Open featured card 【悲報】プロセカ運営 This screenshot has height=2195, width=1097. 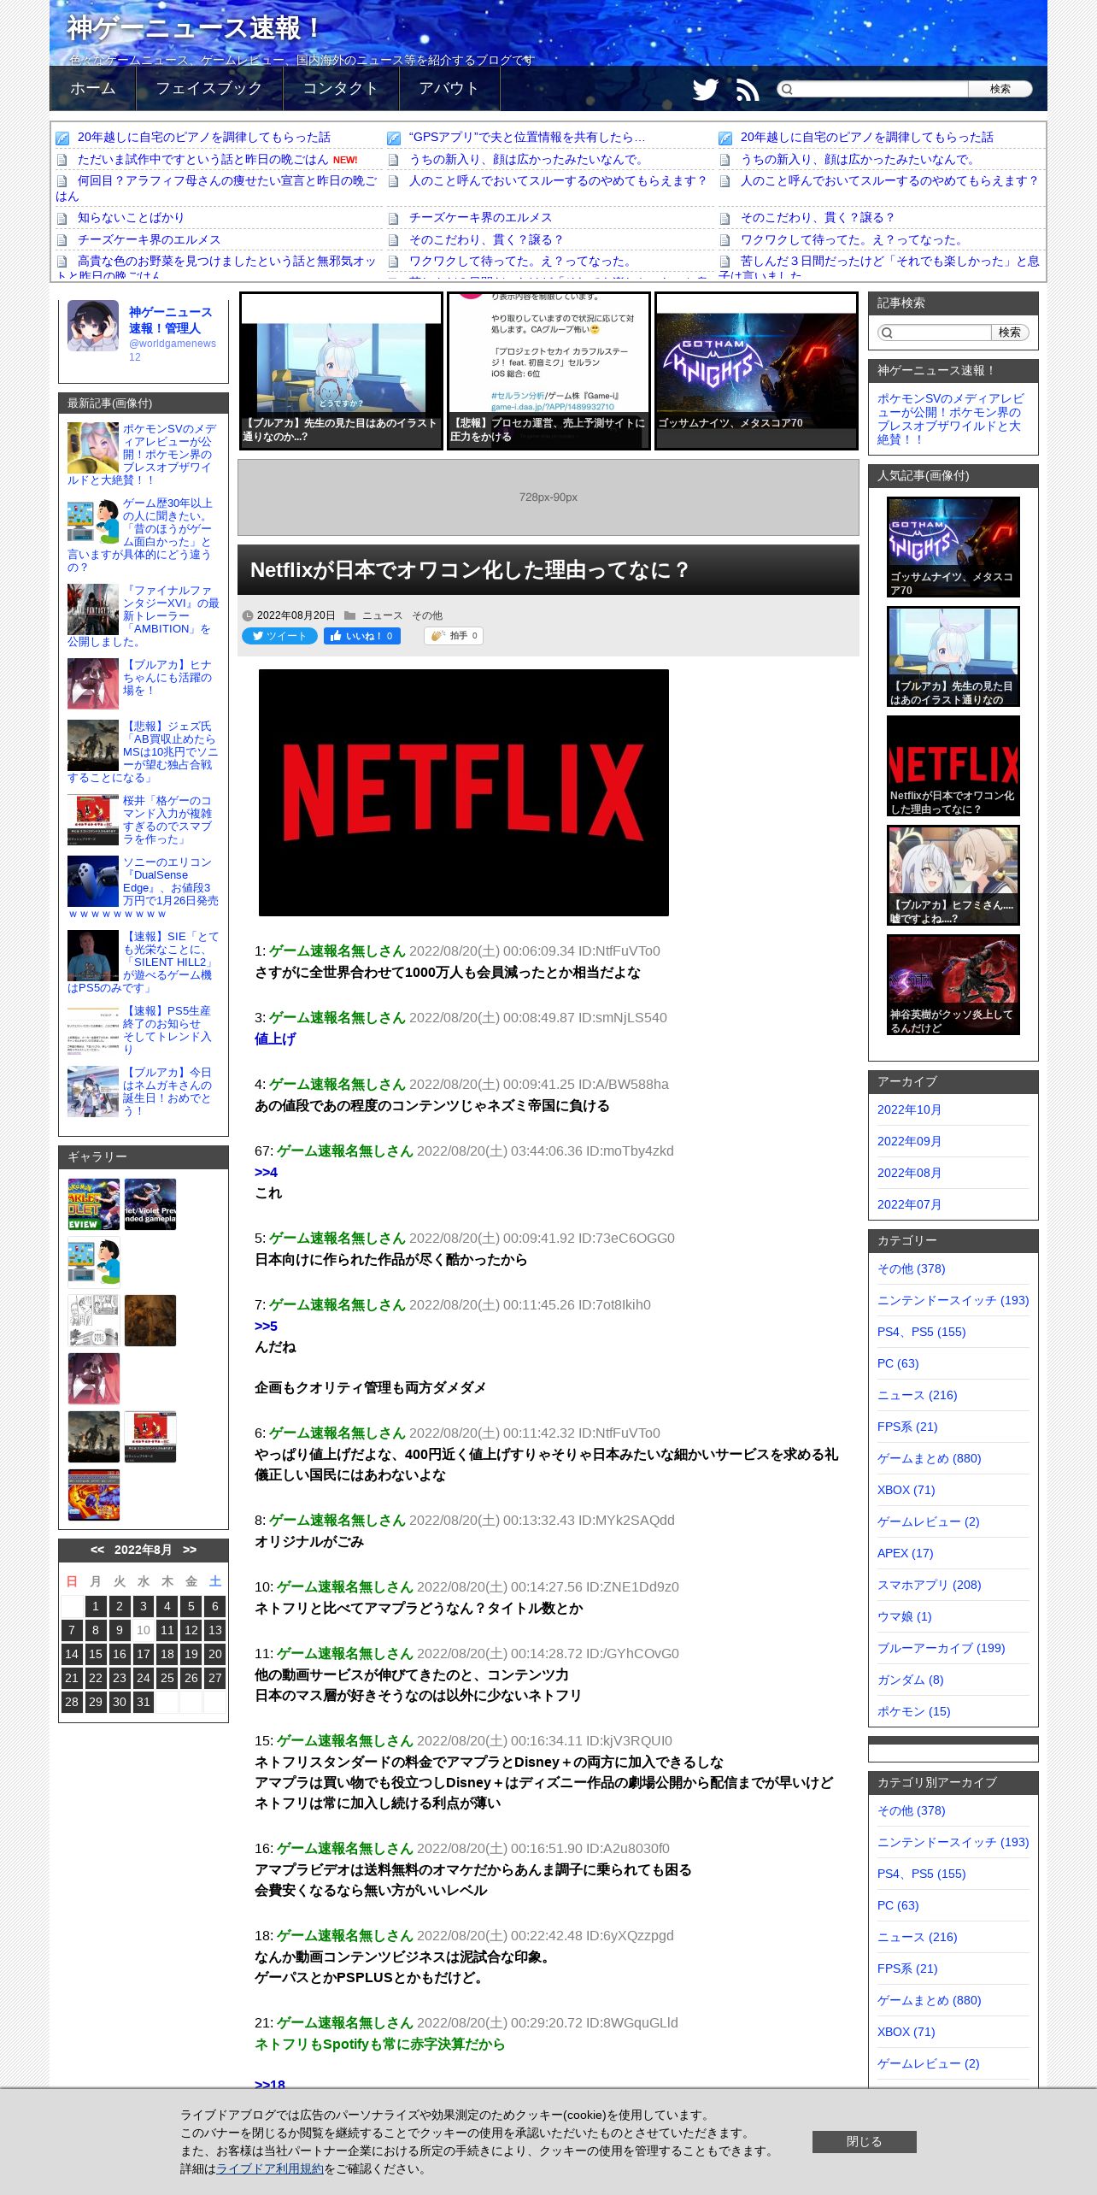tap(548, 371)
